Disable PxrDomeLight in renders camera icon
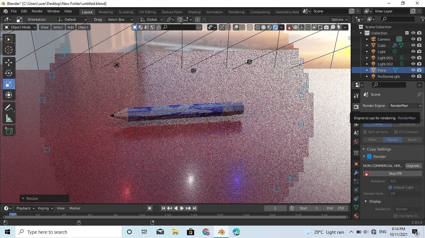The image size is (425, 238). coord(419,77)
